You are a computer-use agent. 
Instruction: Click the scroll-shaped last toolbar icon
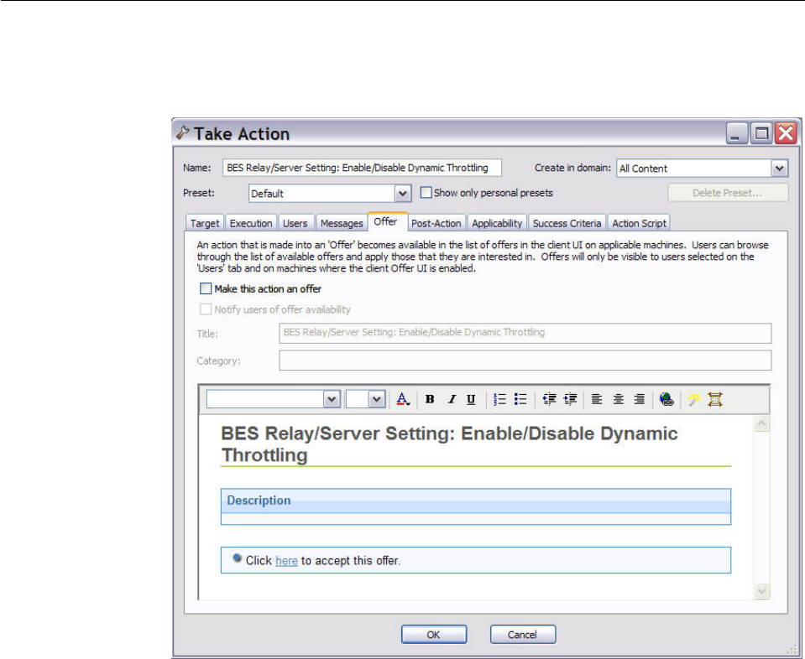point(715,399)
